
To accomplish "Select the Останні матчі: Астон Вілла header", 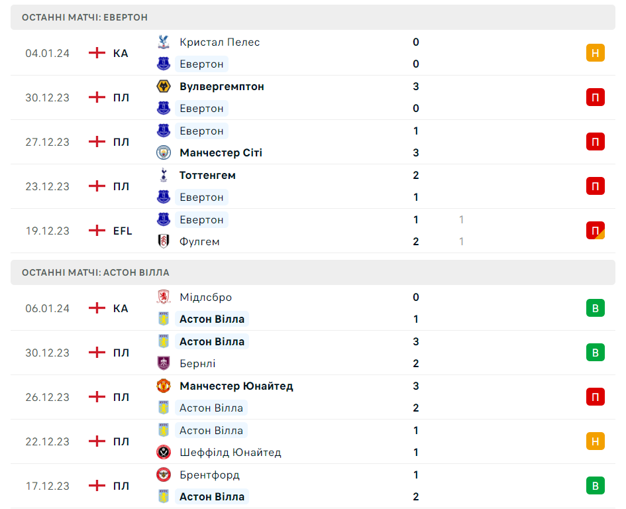I will click(x=95, y=272).
